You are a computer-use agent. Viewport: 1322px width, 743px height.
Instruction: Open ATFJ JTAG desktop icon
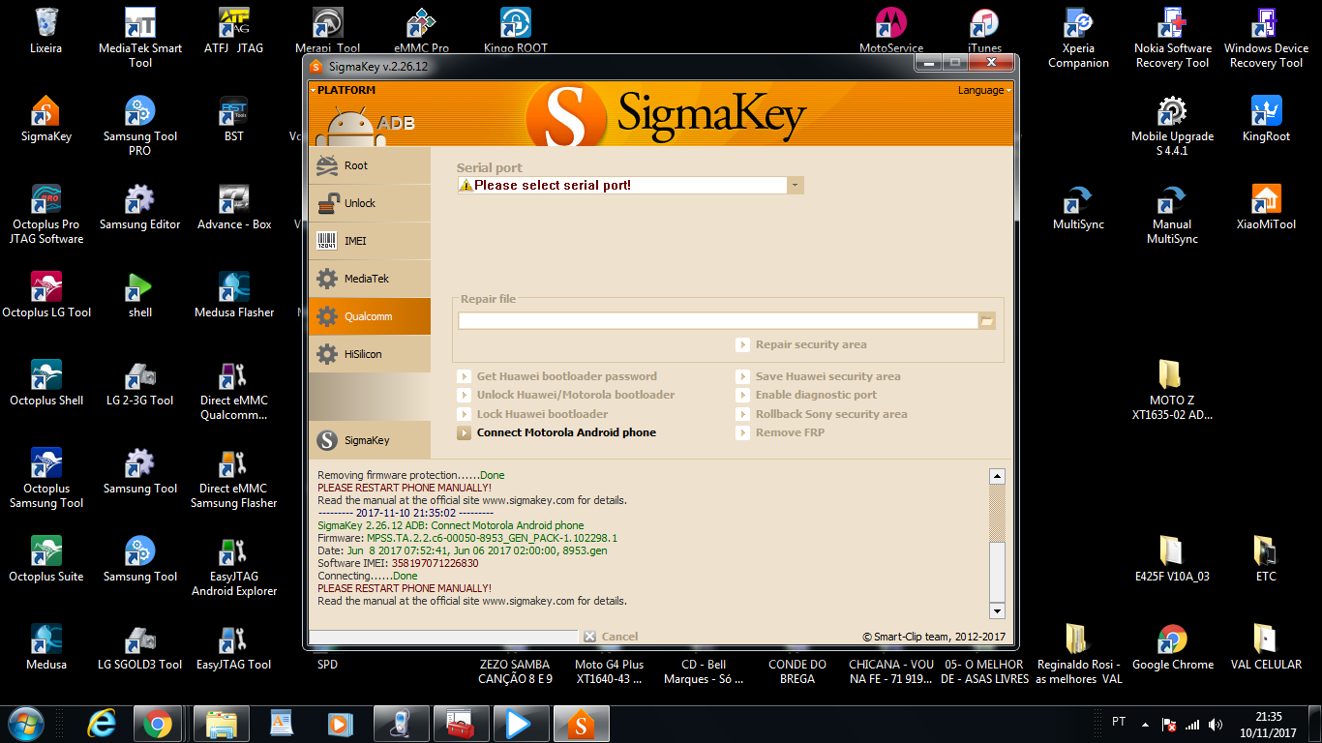234,31
